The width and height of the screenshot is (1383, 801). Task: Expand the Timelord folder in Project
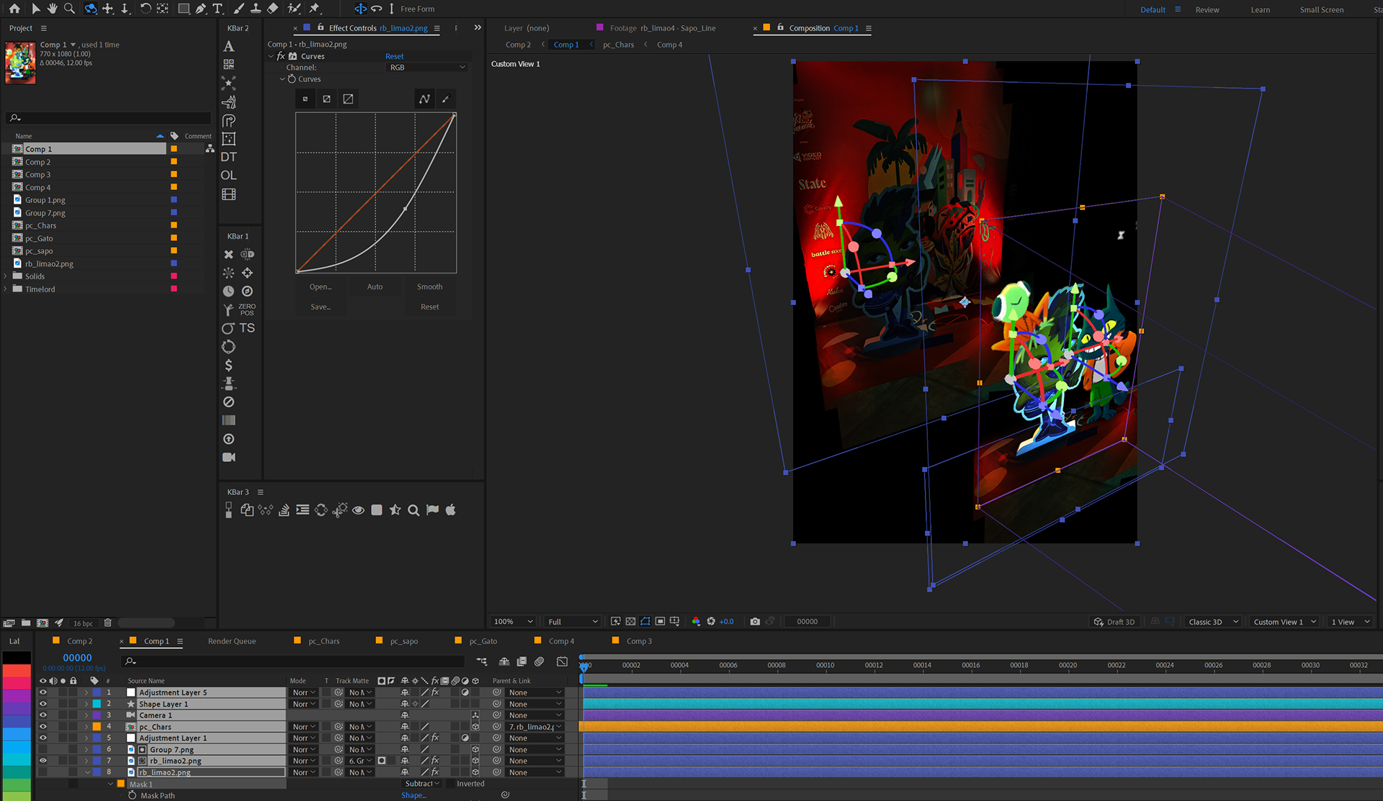click(x=6, y=289)
